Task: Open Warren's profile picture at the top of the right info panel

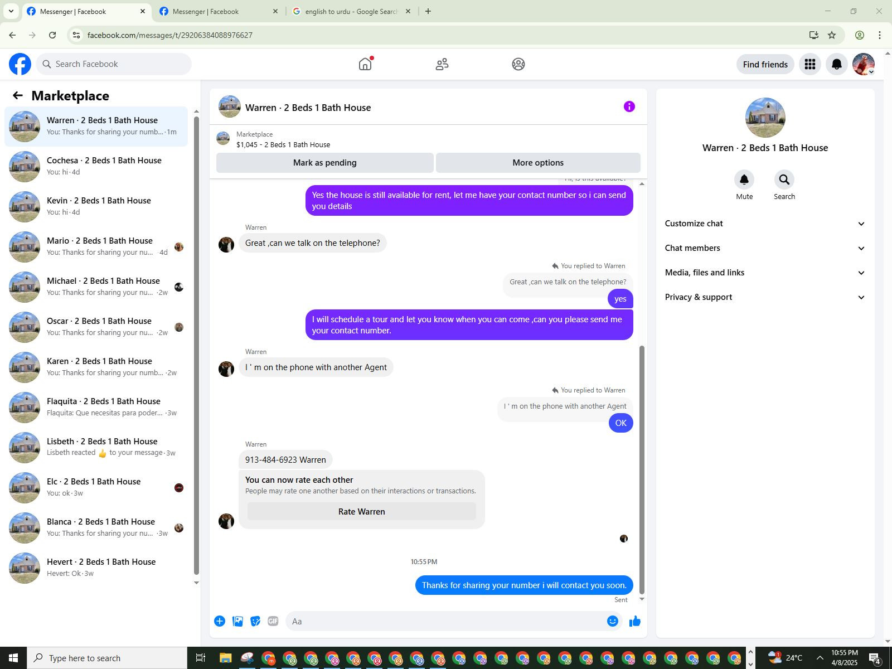Action: 765,118
